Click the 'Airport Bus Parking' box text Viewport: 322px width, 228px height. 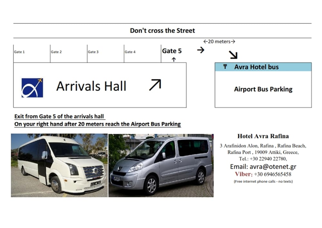(x=263, y=89)
